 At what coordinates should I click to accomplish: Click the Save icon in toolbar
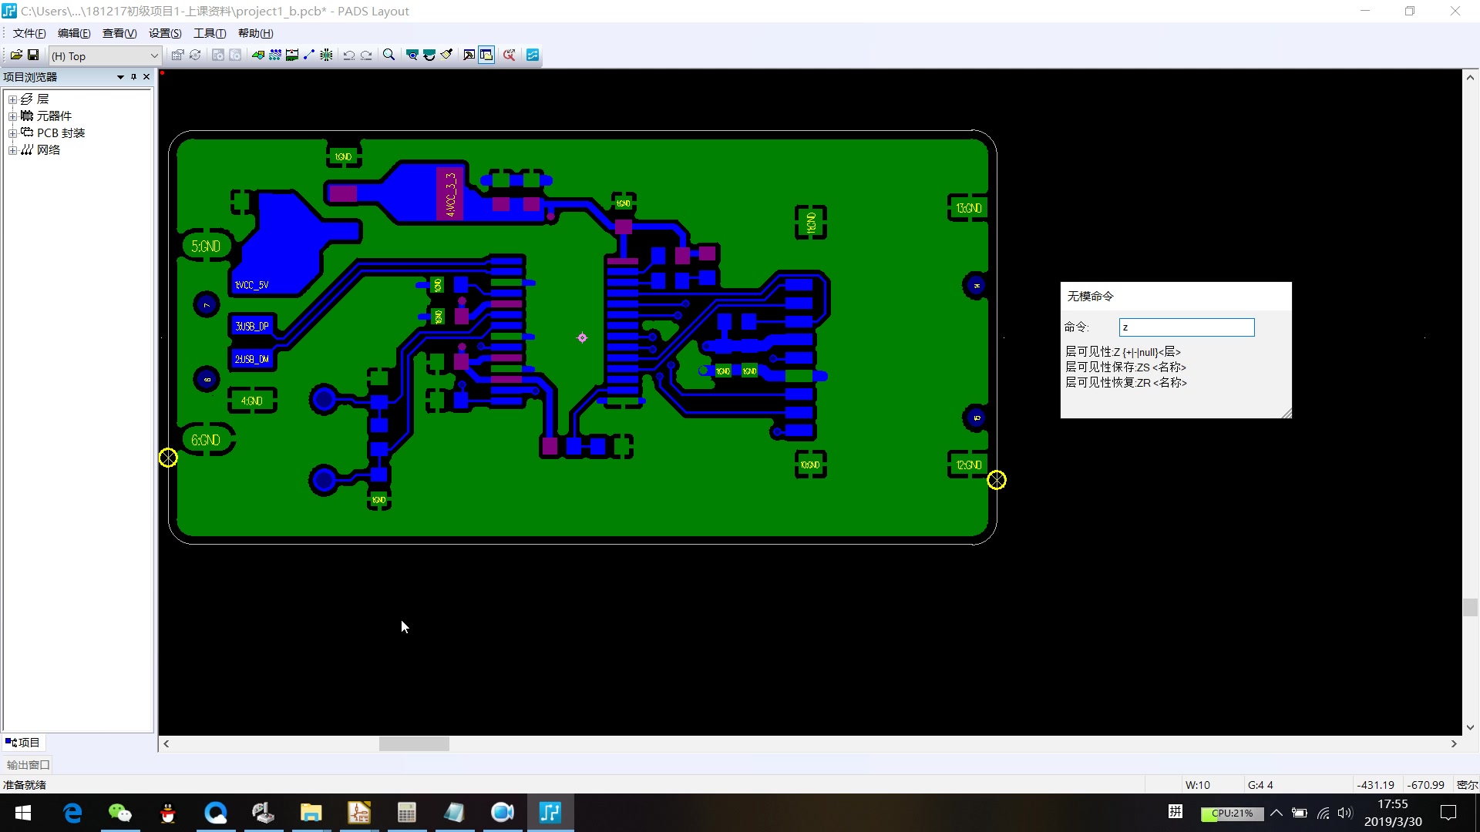click(x=33, y=55)
